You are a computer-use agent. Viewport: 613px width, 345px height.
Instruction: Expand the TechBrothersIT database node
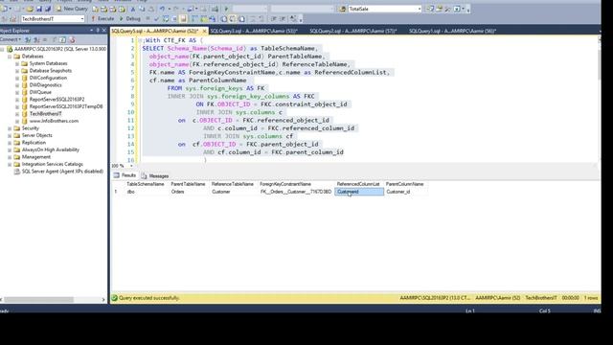17,114
